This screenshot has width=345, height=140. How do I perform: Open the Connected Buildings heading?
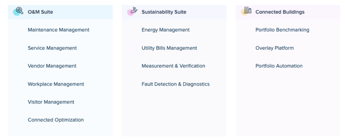280,12
